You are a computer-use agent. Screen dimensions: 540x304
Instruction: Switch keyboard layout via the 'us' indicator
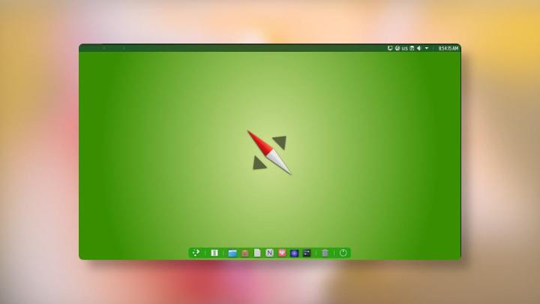pyautogui.click(x=405, y=48)
